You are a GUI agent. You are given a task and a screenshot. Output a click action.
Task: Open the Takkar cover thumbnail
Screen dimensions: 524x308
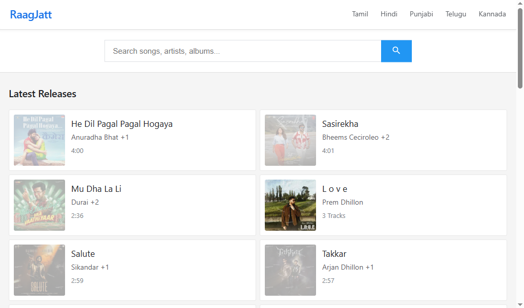click(290, 270)
